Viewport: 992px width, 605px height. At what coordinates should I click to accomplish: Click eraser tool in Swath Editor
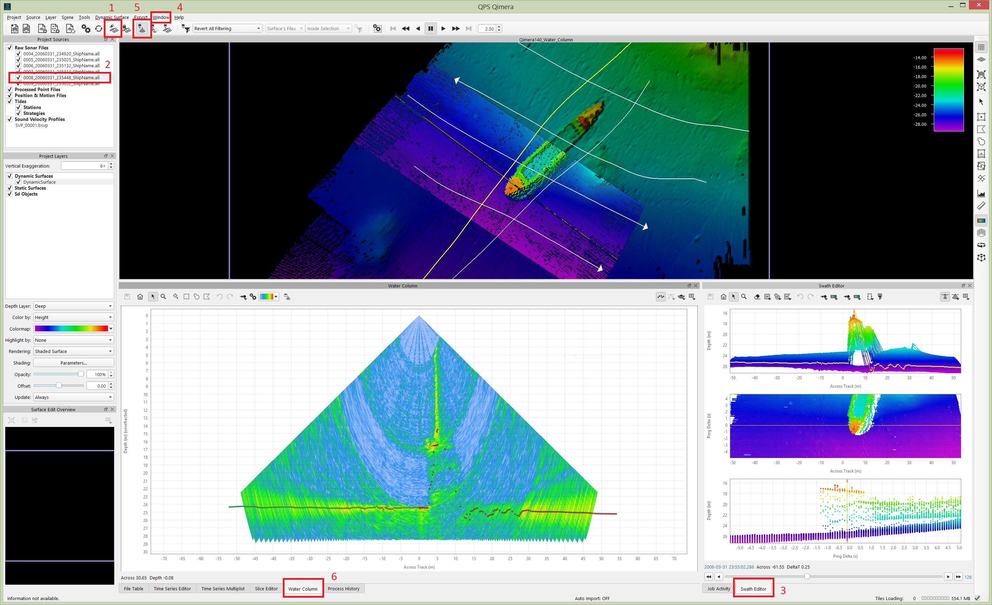(757, 297)
